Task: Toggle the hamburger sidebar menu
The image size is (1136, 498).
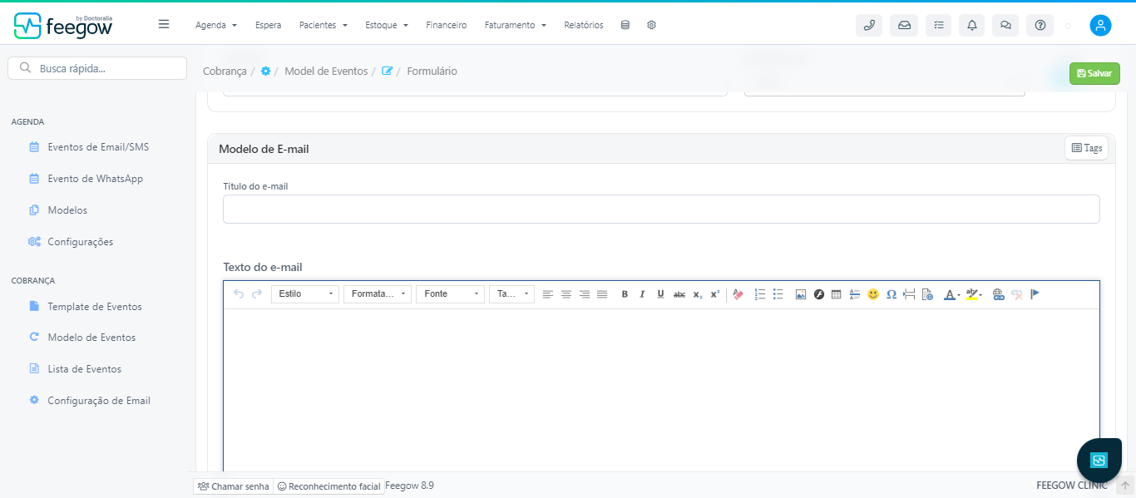Action: click(164, 24)
